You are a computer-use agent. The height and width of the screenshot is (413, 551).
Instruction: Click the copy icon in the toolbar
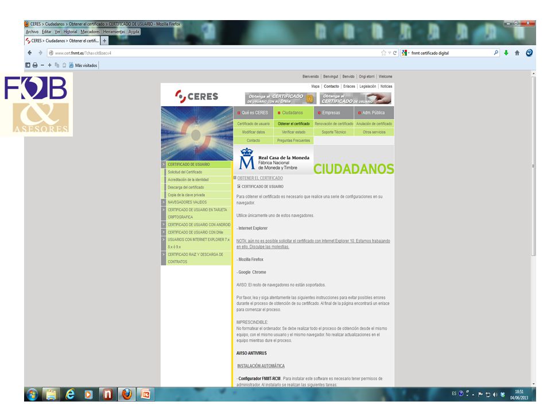pos(57,65)
